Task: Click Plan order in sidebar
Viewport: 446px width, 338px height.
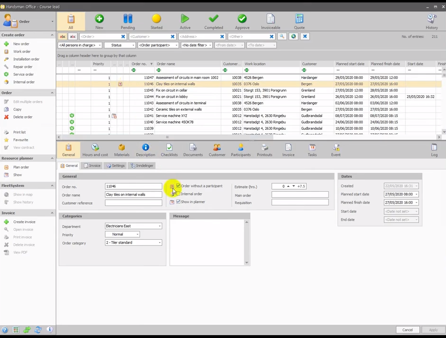Action: (21, 167)
